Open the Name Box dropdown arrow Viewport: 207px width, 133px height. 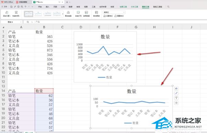21,22
